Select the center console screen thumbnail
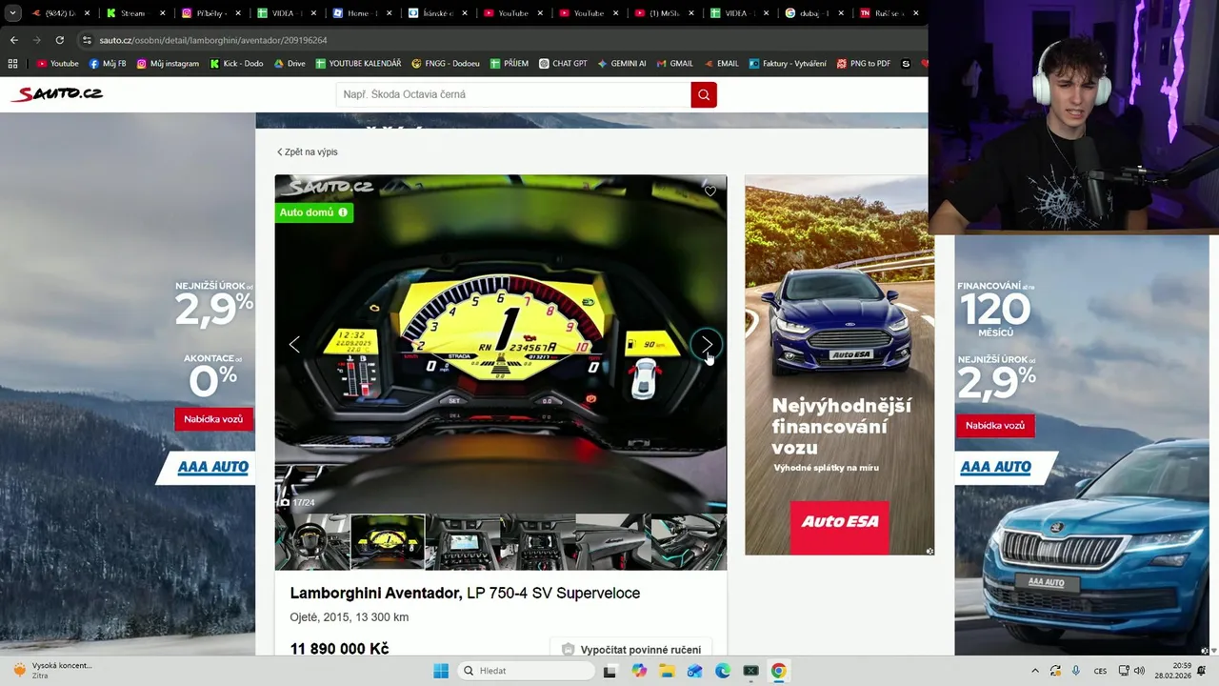1219x686 pixels. tap(463, 542)
